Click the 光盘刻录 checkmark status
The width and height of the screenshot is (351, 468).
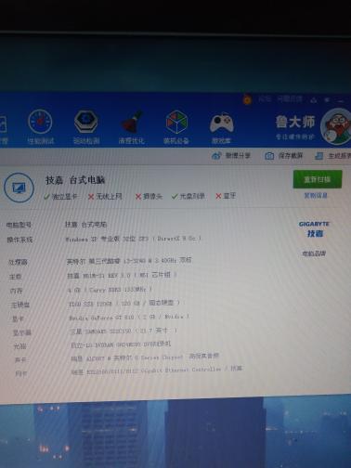point(188,196)
